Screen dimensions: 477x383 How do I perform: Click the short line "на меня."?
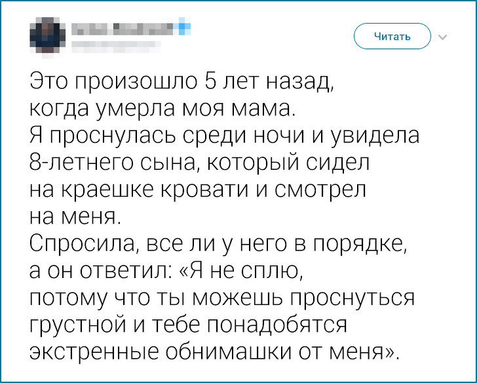click(74, 216)
